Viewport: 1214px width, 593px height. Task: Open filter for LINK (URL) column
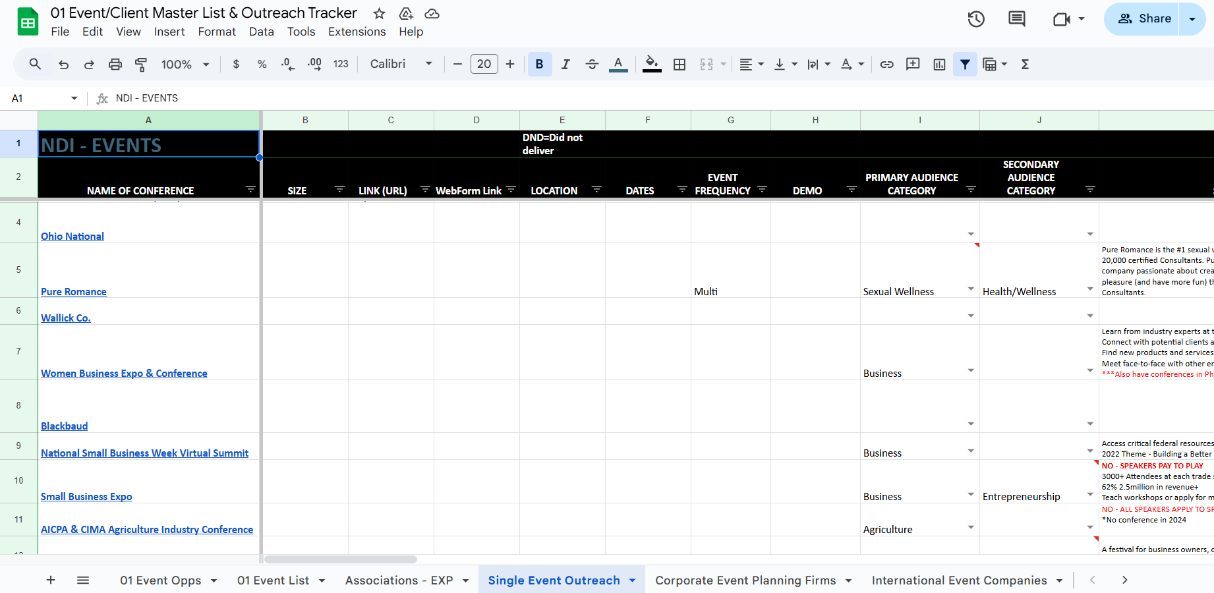click(x=425, y=190)
